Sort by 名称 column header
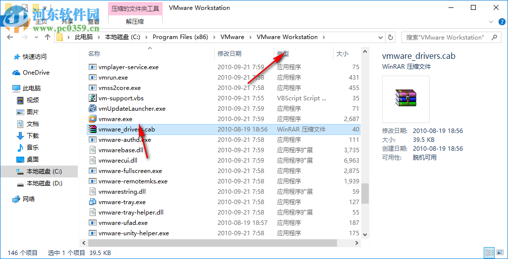 coord(94,54)
